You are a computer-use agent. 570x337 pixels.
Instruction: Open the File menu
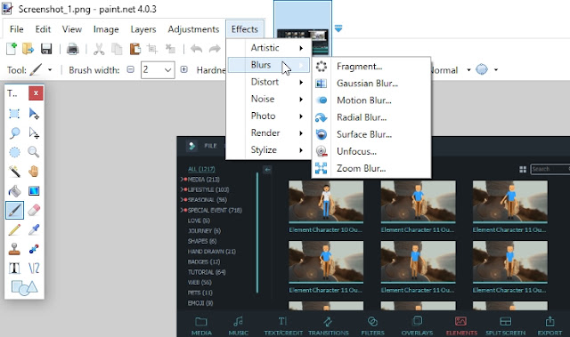point(17,29)
